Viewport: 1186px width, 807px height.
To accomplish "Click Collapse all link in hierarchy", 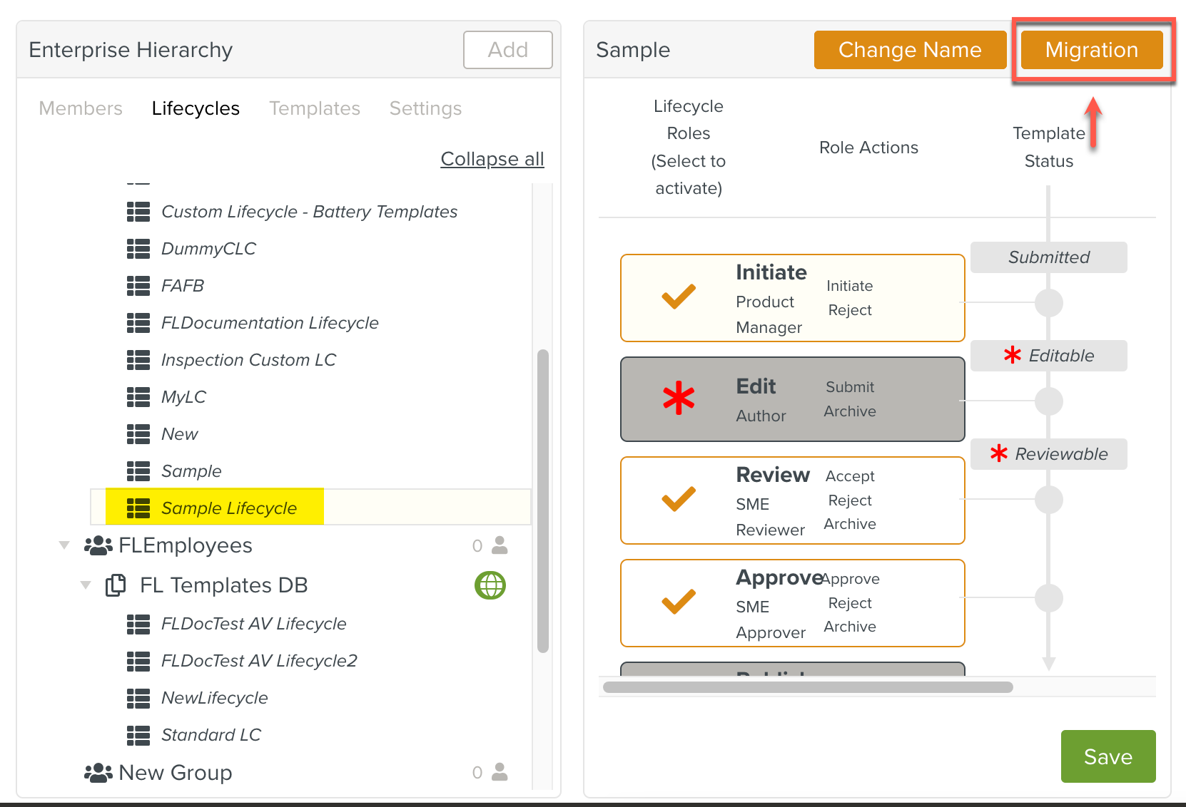I will click(x=492, y=159).
